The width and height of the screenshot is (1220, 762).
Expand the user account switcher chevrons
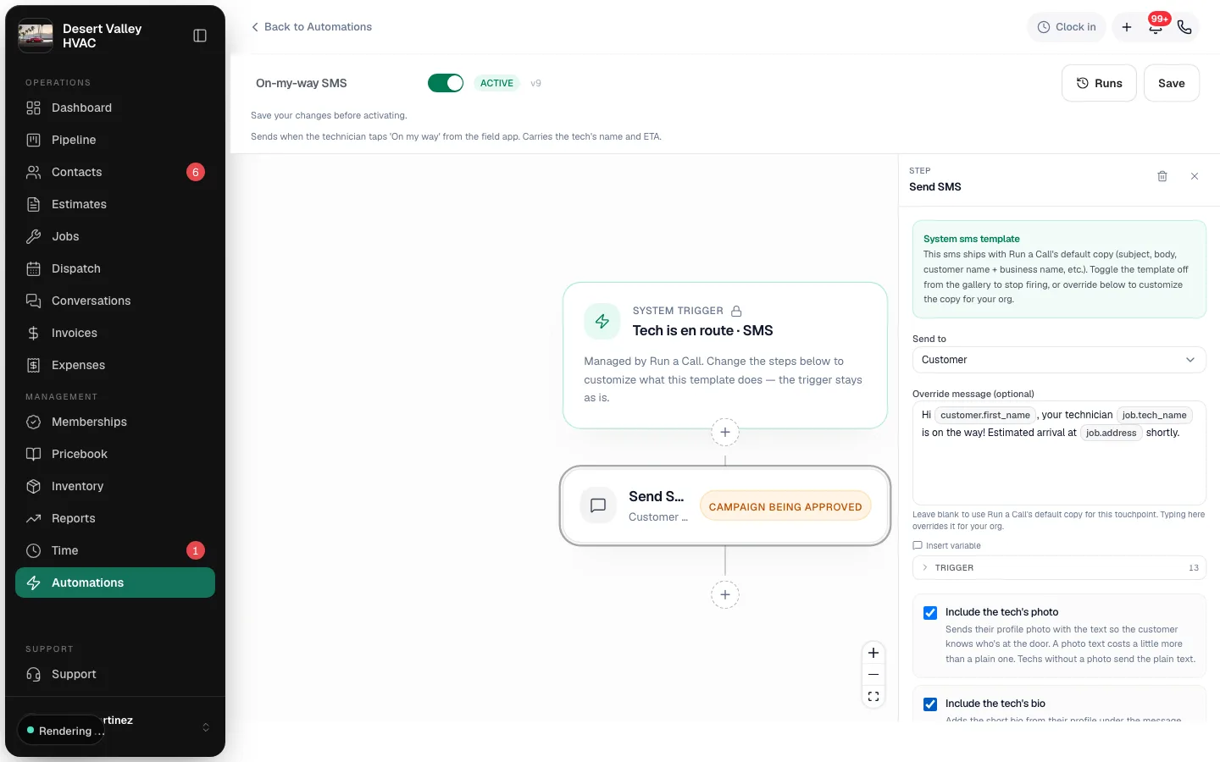pos(206,727)
